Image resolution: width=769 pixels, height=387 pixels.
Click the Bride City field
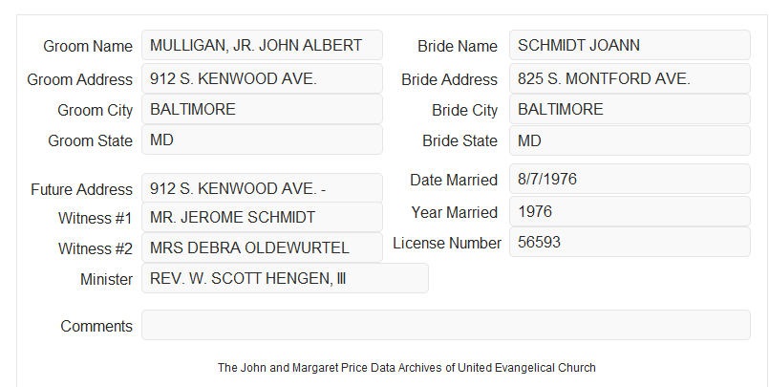point(630,109)
